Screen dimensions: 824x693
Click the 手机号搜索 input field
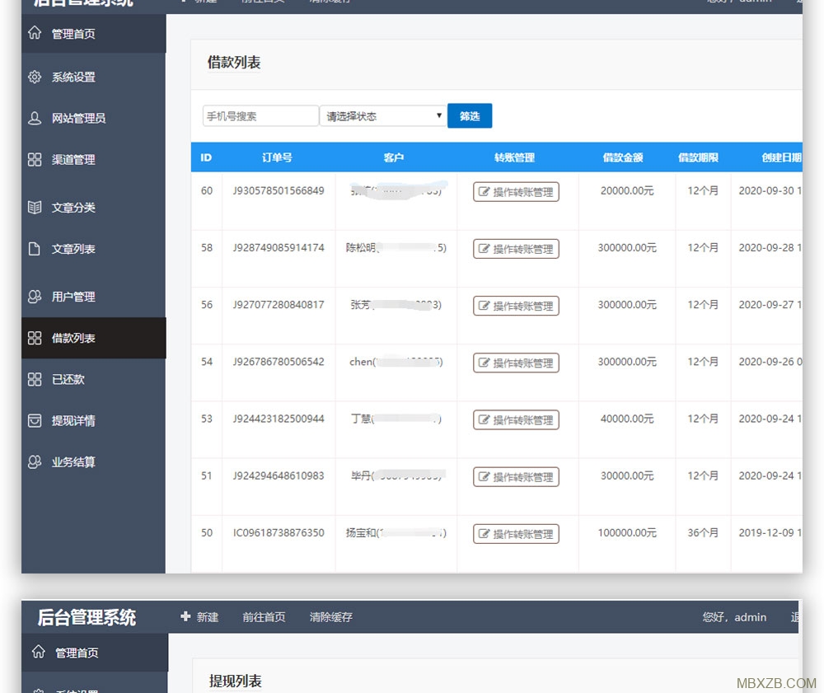(x=260, y=116)
